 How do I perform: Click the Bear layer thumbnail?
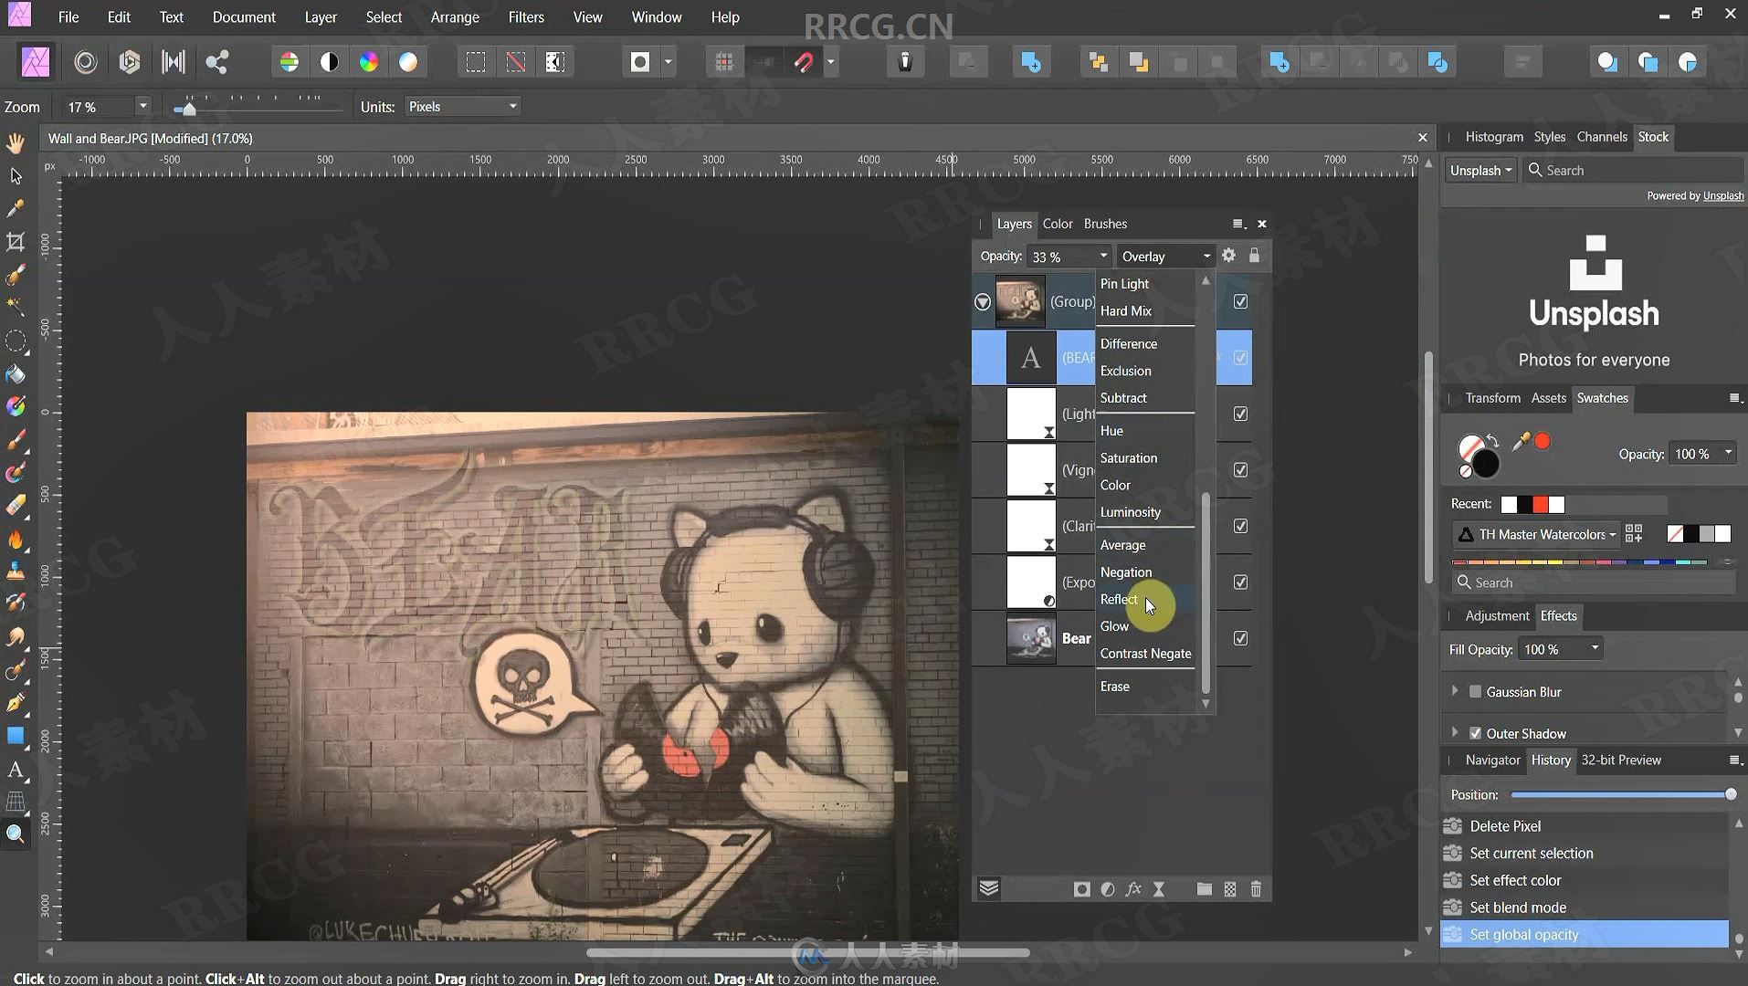tap(1031, 638)
